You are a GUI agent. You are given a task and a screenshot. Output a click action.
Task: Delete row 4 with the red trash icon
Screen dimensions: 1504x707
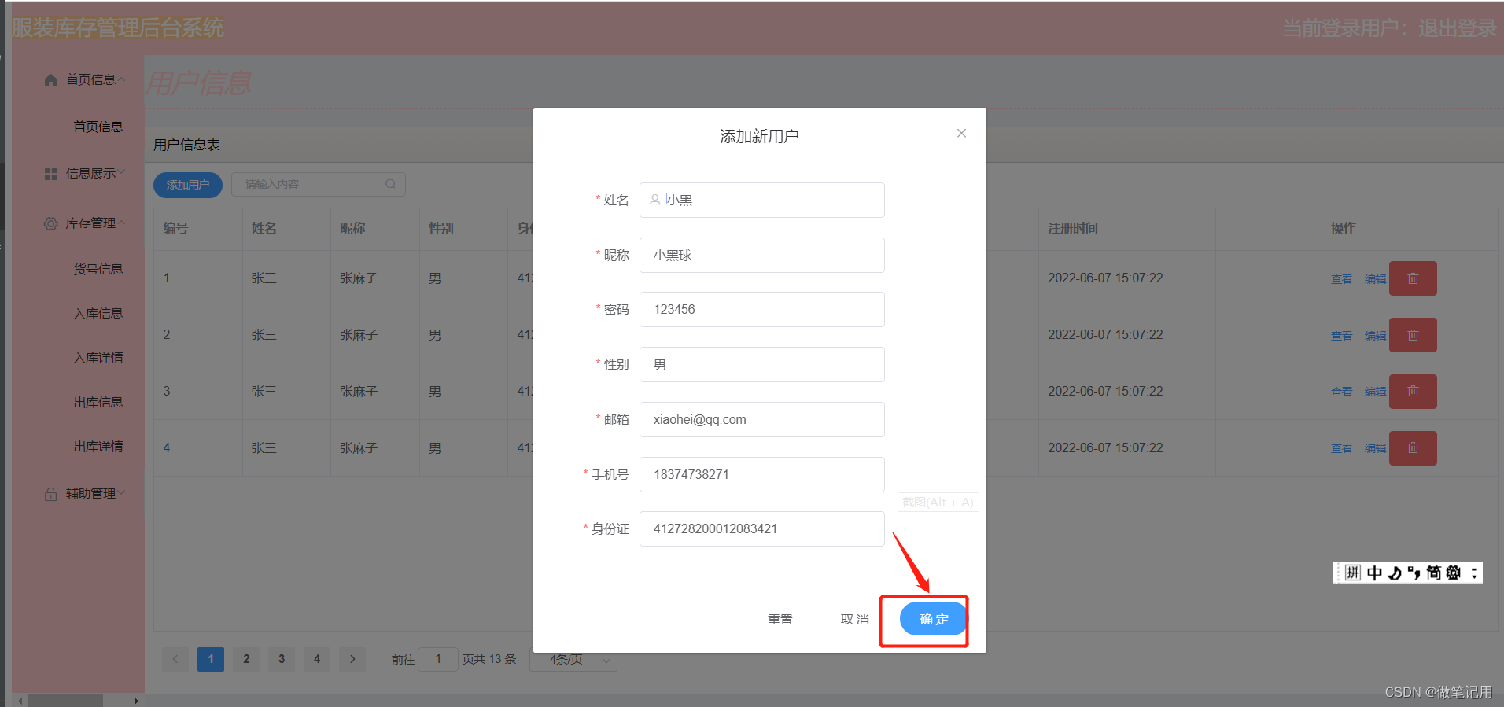pyautogui.click(x=1413, y=448)
